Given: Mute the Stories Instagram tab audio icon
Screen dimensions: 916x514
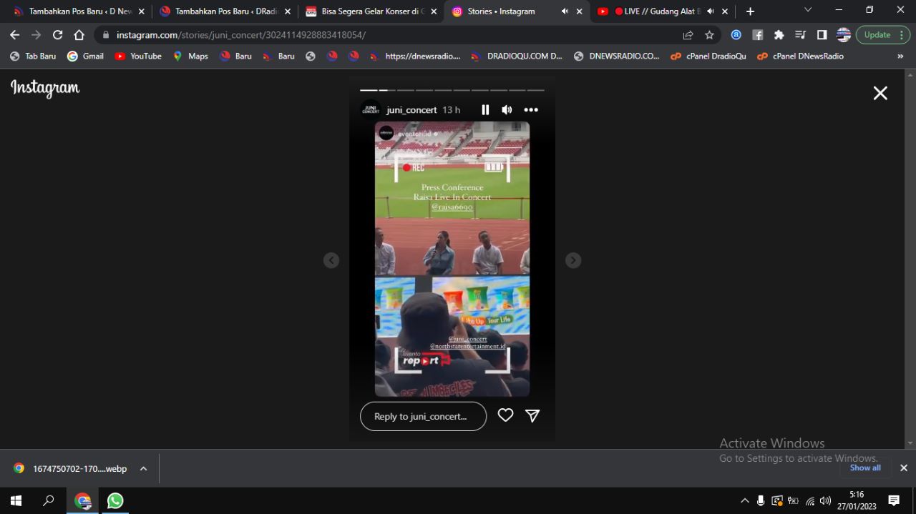Looking at the screenshot, I should tap(565, 11).
